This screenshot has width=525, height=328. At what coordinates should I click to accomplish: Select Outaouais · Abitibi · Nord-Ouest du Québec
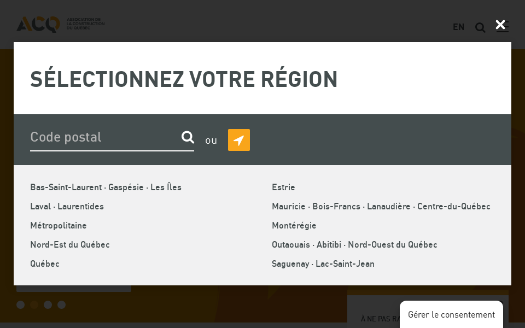click(x=354, y=244)
